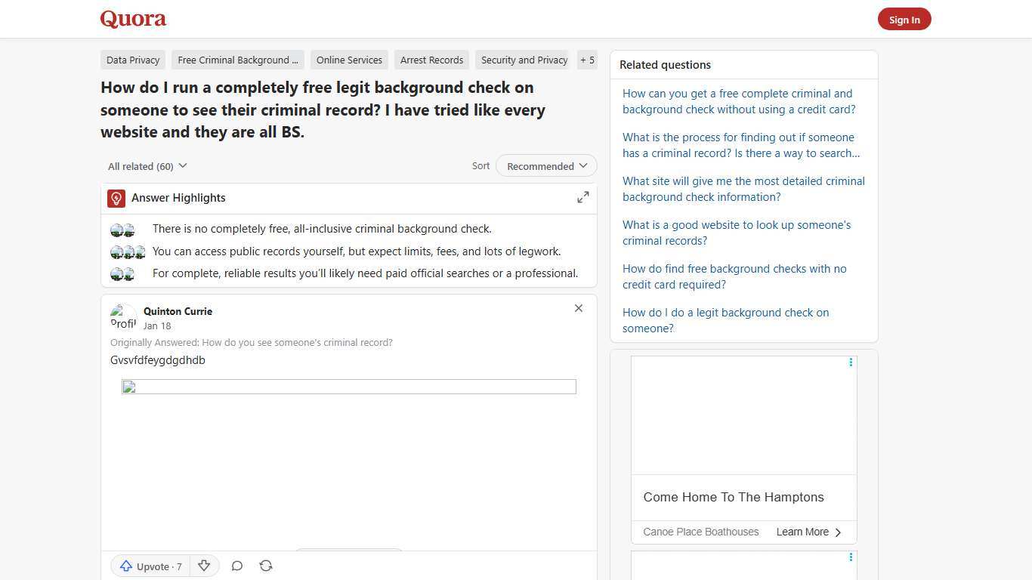Select the Arrest Records topic tab

tap(431, 60)
